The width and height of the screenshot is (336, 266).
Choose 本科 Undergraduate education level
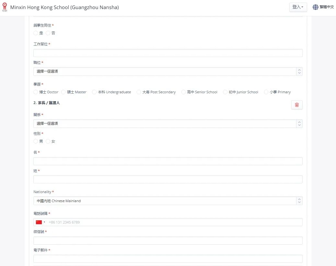[x=94, y=92]
